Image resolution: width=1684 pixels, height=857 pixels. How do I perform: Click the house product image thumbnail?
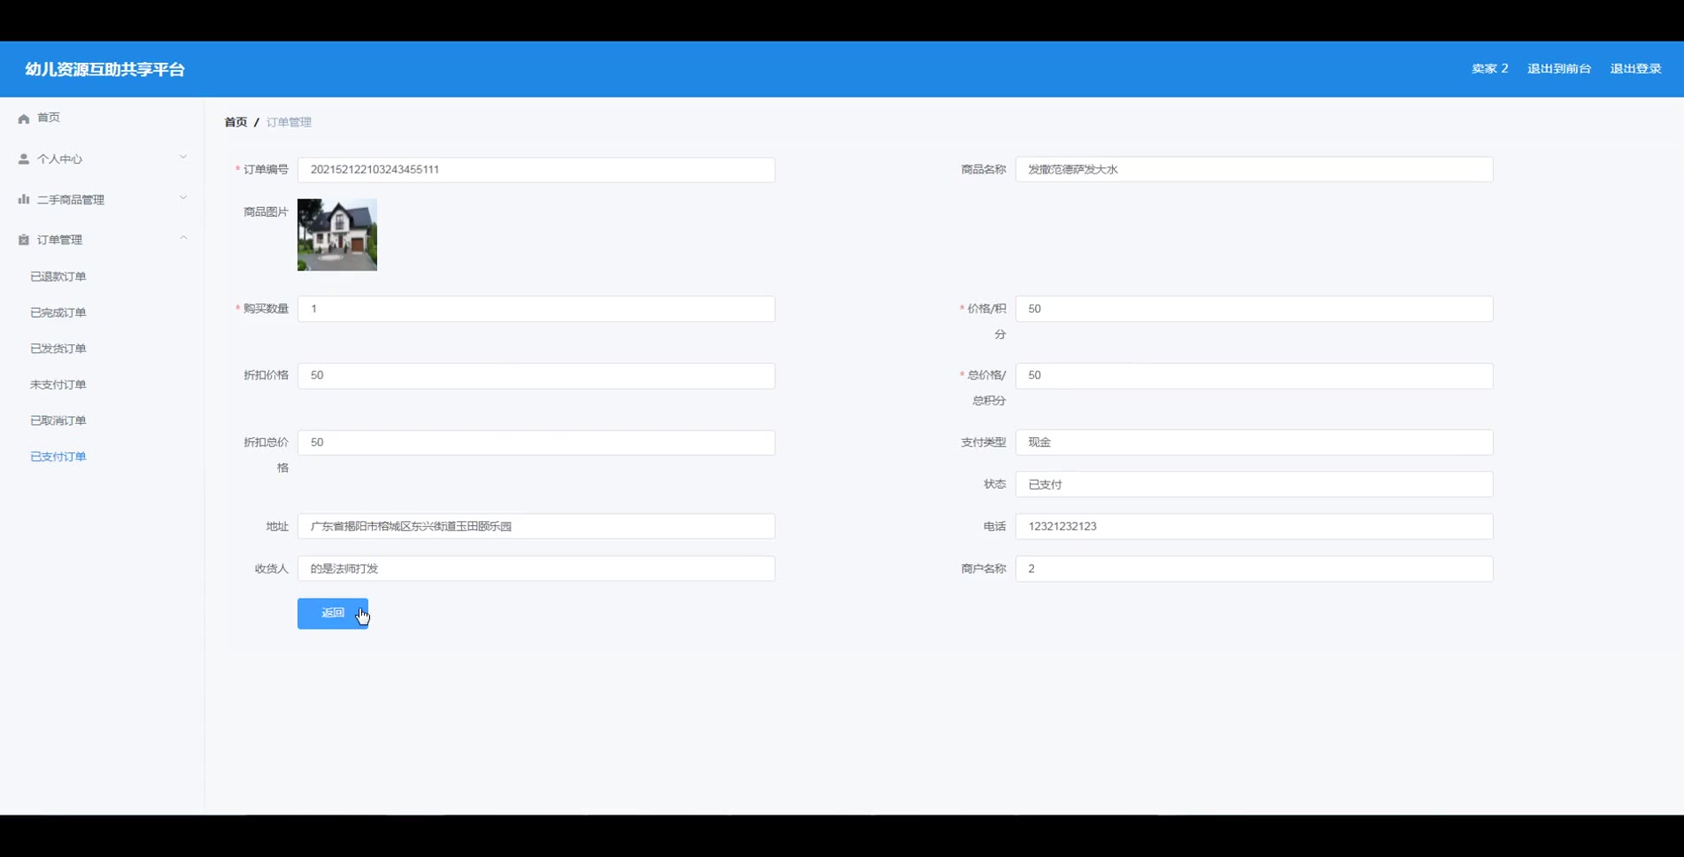click(337, 235)
